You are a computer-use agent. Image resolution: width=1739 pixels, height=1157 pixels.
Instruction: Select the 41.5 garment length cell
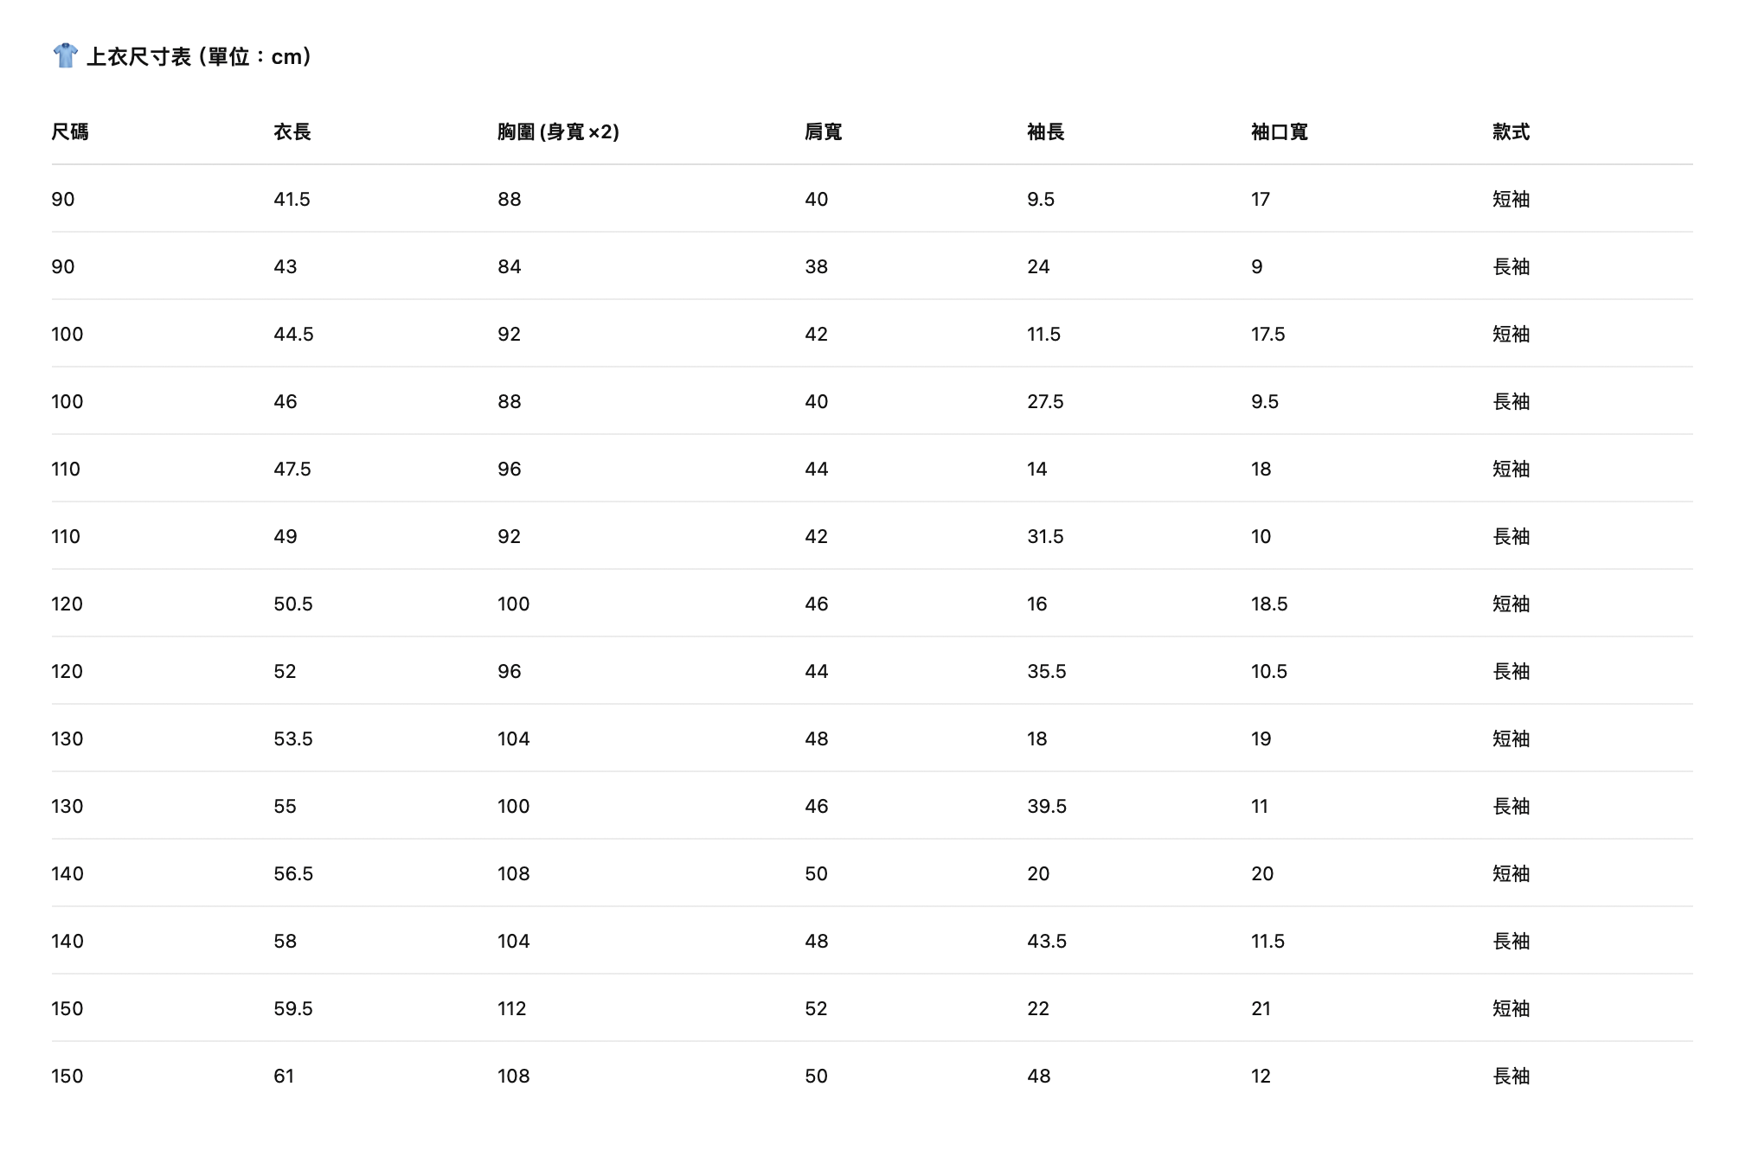click(x=292, y=200)
